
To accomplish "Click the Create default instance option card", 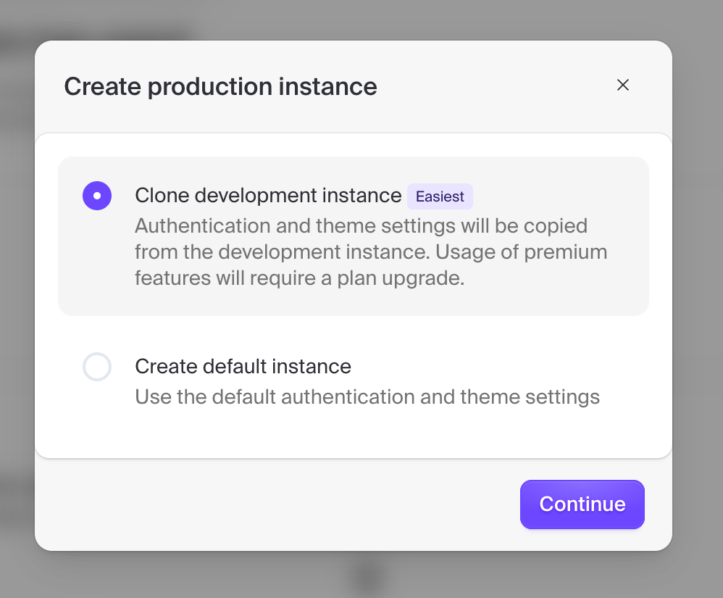I will point(353,381).
